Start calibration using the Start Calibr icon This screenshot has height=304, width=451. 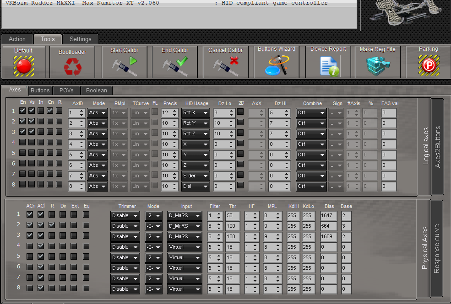coord(124,66)
